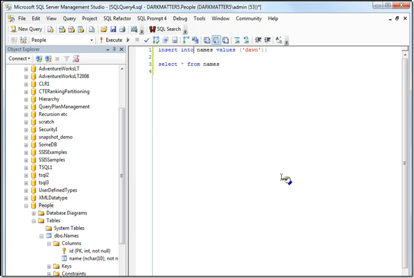Screen dimensions: 414x278
Task: Specify Values for Template Parameters icon
Action: [279, 40]
